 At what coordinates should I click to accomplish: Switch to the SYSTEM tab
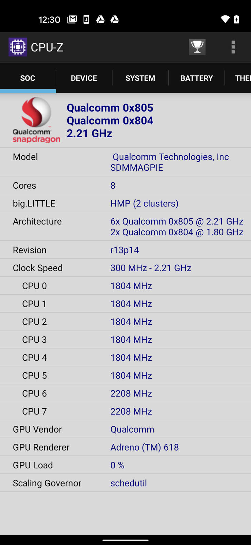[x=140, y=78]
